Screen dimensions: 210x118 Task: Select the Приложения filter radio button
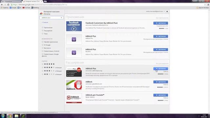pyautogui.click(x=43, y=28)
